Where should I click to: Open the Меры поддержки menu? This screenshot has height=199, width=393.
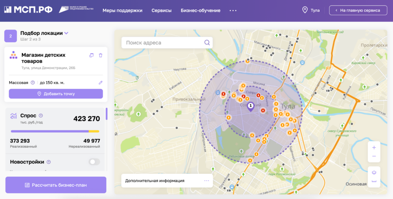(122, 10)
